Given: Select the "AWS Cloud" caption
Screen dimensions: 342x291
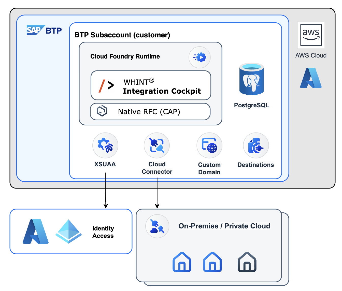Looking at the screenshot, I should [311, 55].
